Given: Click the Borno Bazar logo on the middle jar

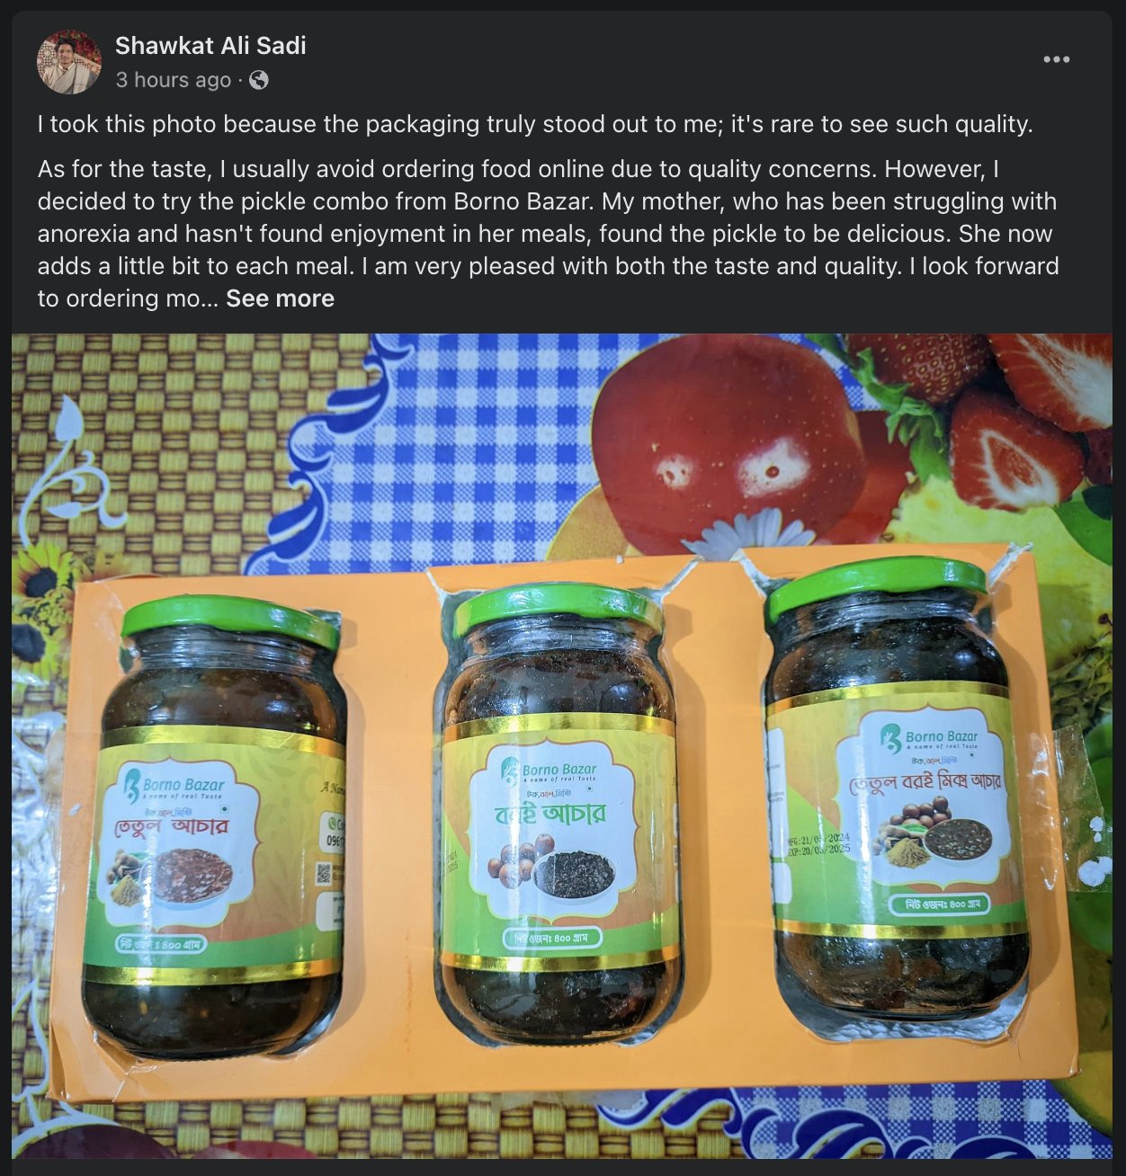Looking at the screenshot, I should click(548, 771).
